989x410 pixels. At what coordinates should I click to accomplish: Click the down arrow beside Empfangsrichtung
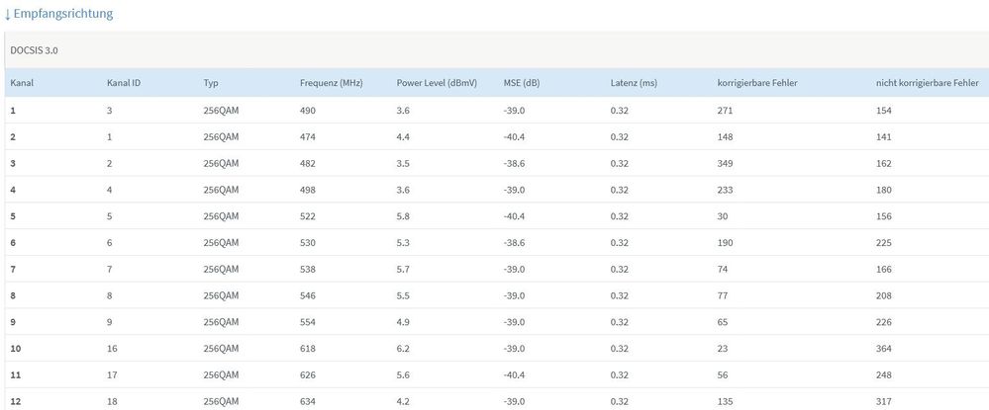coord(8,14)
